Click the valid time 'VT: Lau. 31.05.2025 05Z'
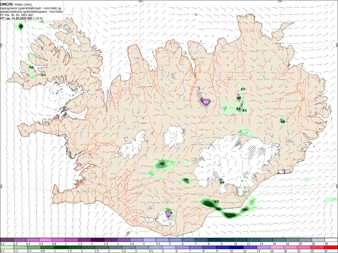Viewport: 338px width, 253px height. point(16,18)
